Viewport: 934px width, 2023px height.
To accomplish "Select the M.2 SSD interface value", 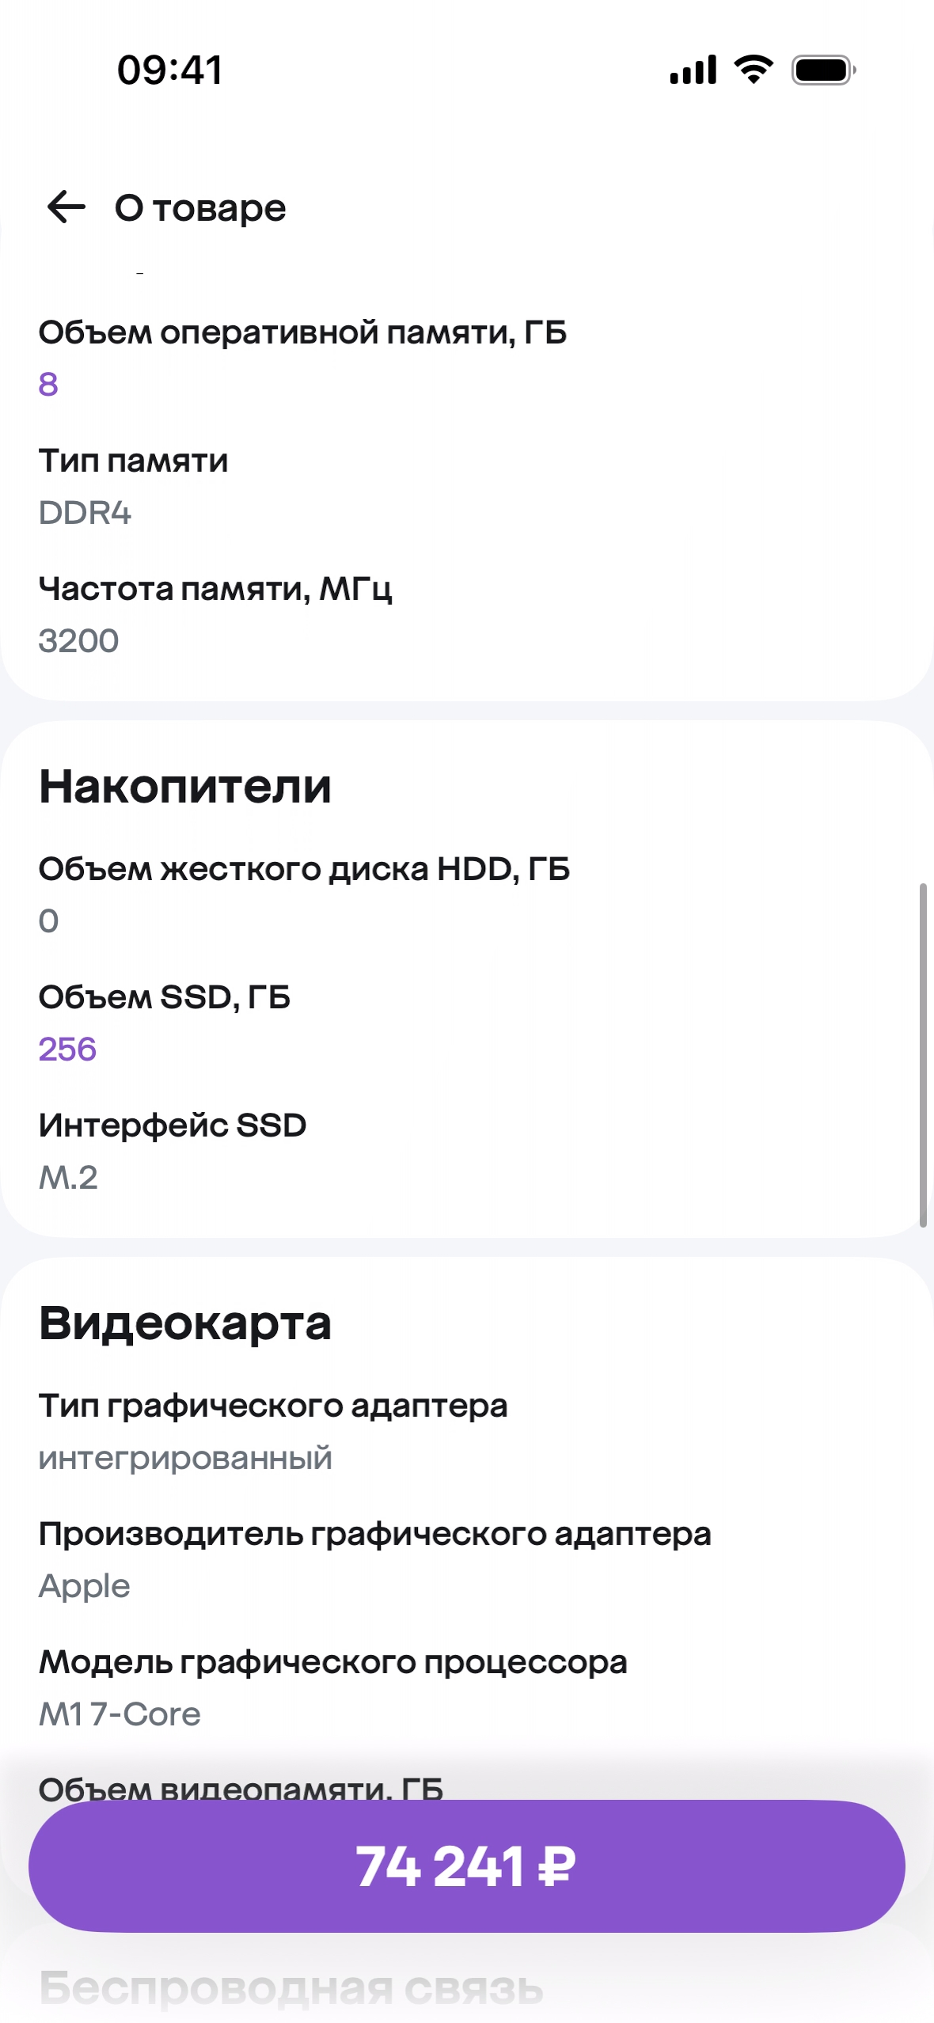I will click(69, 1177).
